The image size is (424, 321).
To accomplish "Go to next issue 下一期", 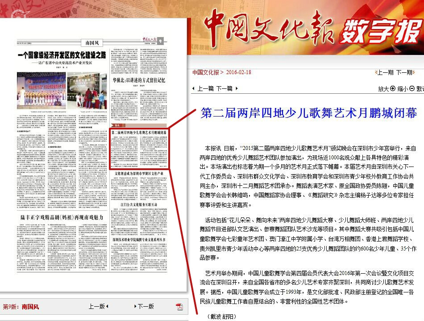I will [403, 72].
